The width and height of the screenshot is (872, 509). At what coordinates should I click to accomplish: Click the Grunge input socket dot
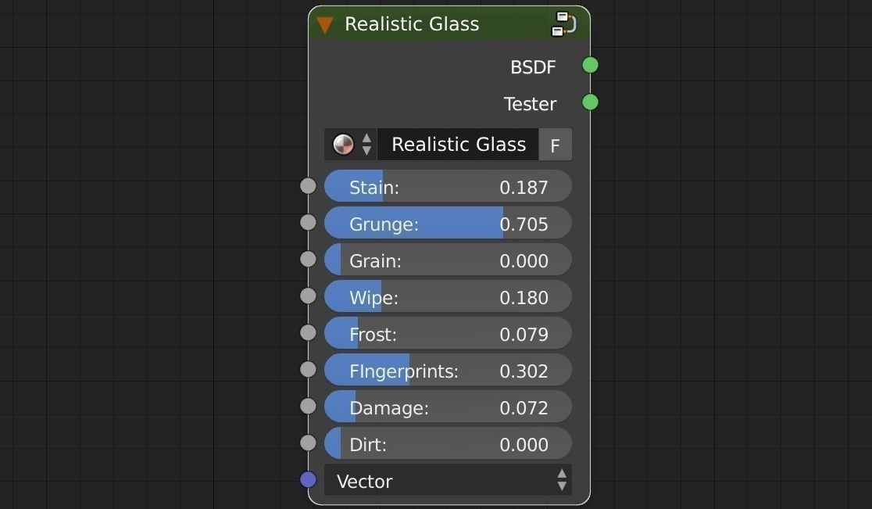(x=308, y=222)
